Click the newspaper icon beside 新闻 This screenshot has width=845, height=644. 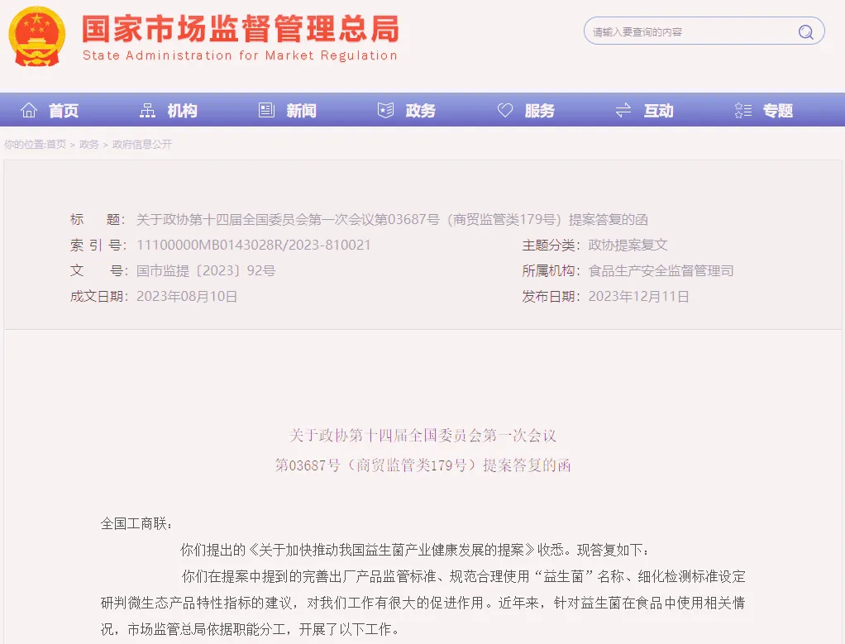tap(266, 110)
